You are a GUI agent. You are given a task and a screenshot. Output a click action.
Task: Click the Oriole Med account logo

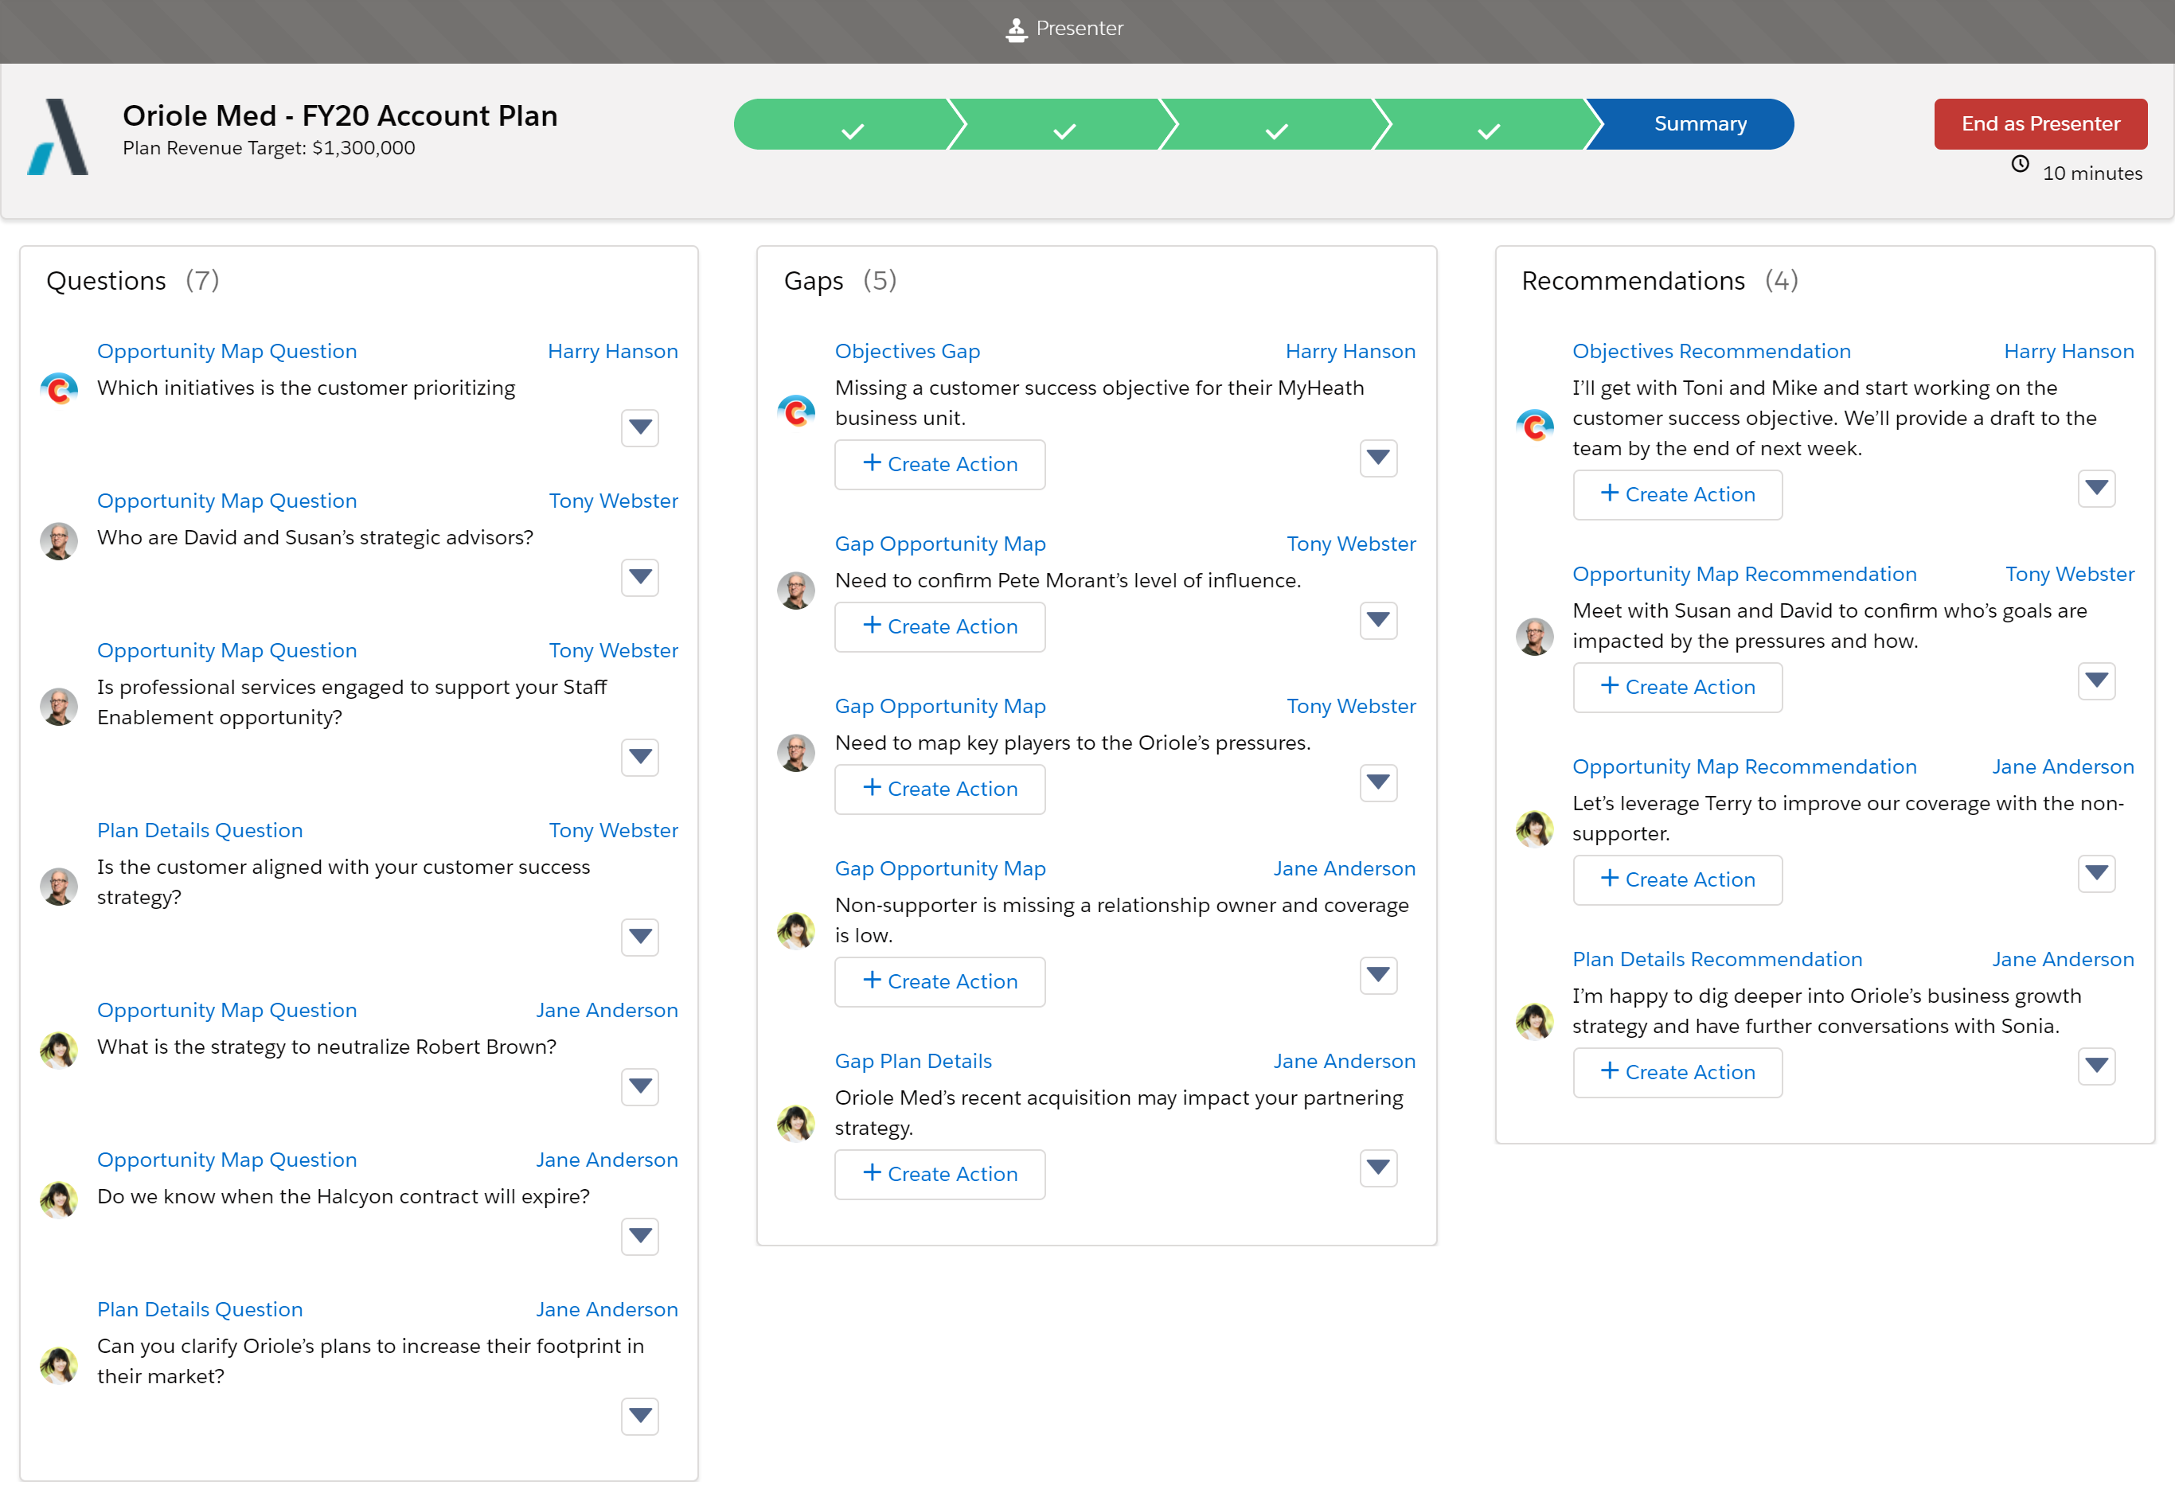point(58,137)
